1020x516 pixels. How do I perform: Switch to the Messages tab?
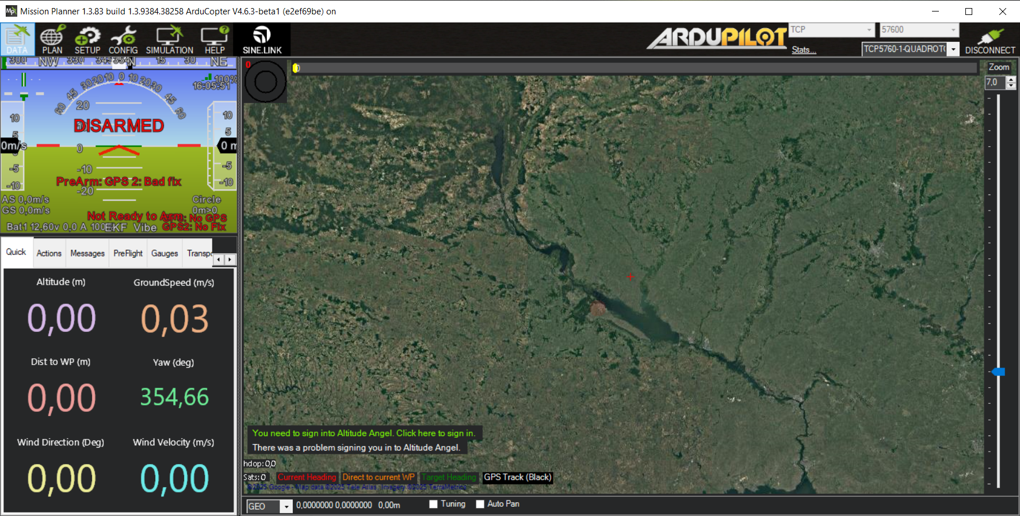(87, 254)
